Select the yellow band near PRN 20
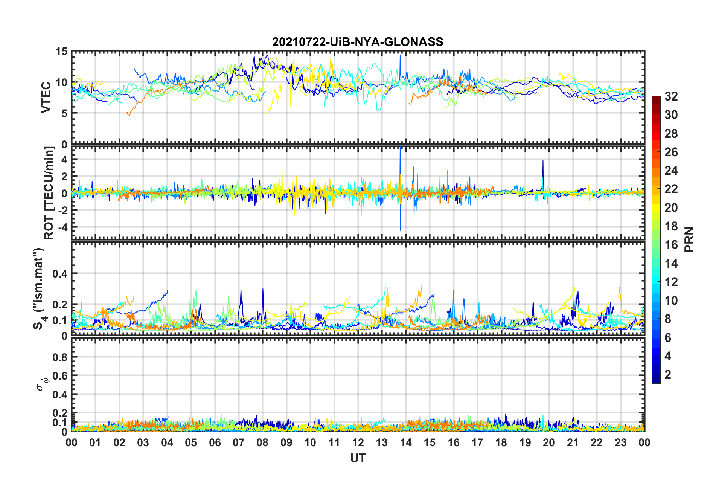This screenshot has width=716, height=479. 656,208
